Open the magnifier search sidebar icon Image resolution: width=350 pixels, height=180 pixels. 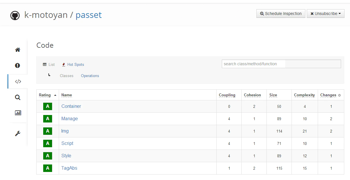click(18, 97)
